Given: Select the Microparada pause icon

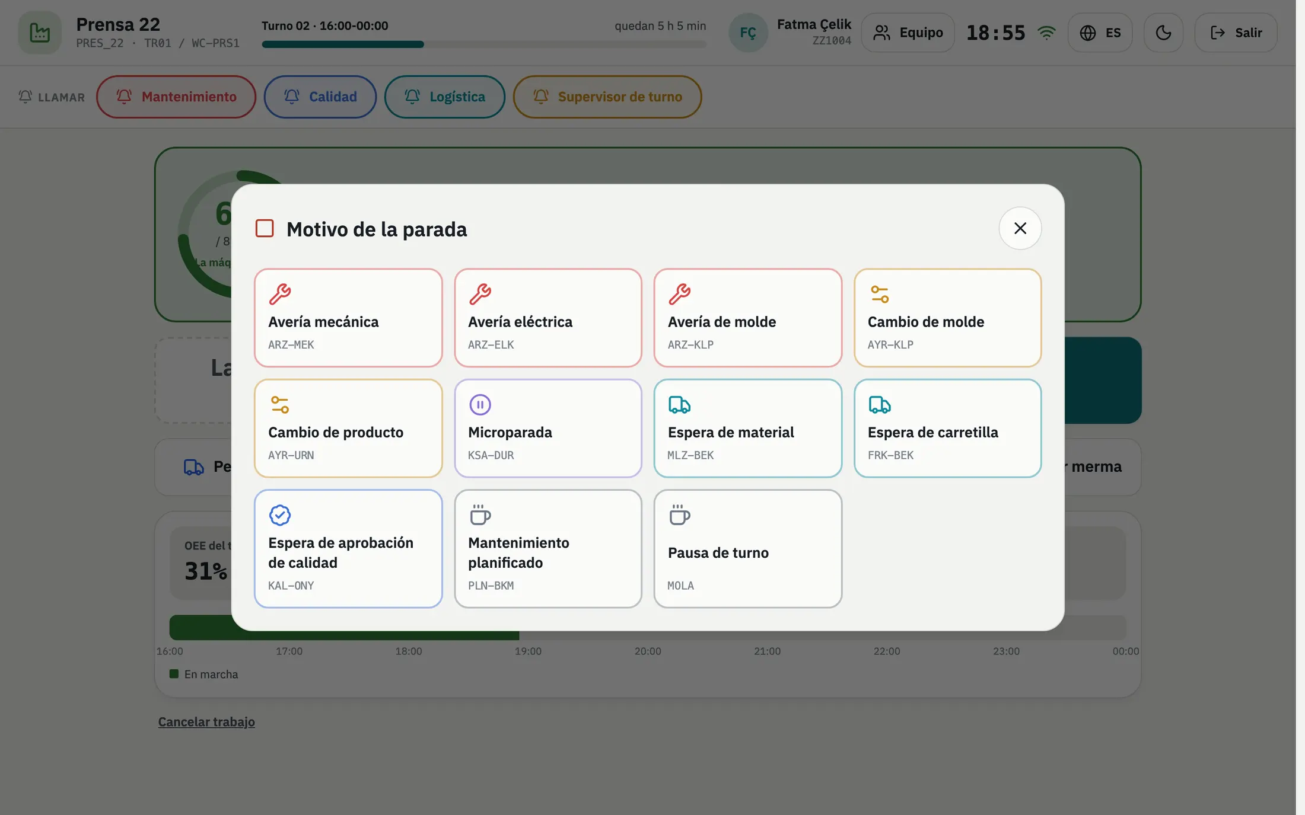Looking at the screenshot, I should click(x=480, y=404).
